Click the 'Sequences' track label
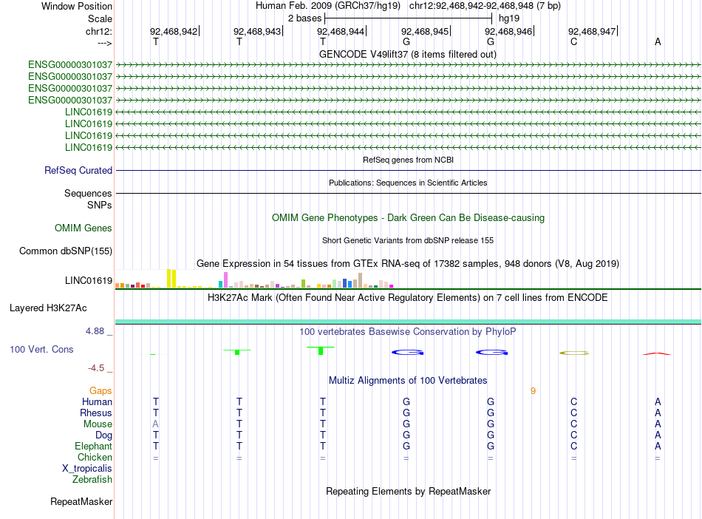 [x=88, y=193]
